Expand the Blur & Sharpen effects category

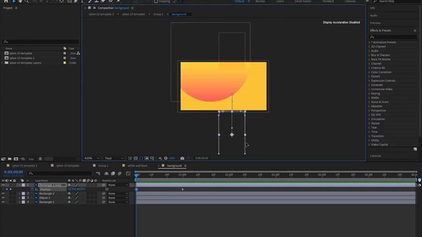tap(369, 55)
